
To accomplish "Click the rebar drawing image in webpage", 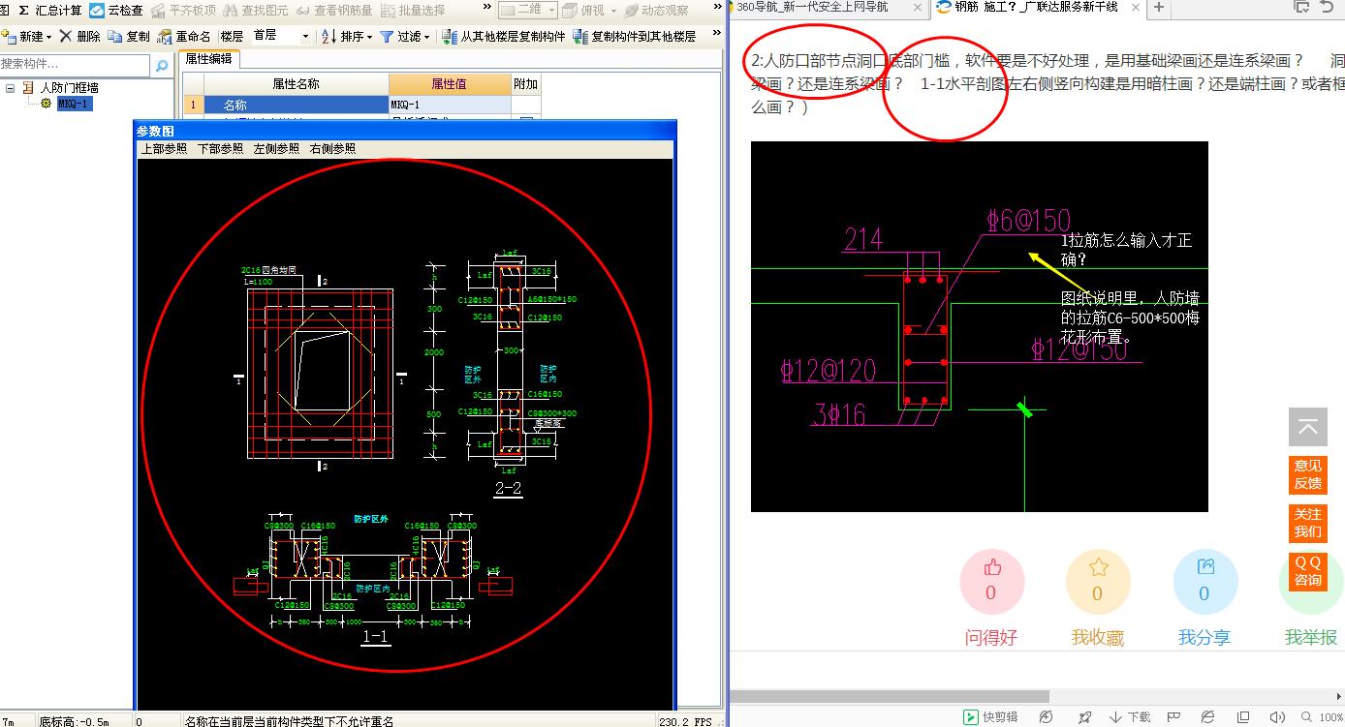I will click(979, 326).
